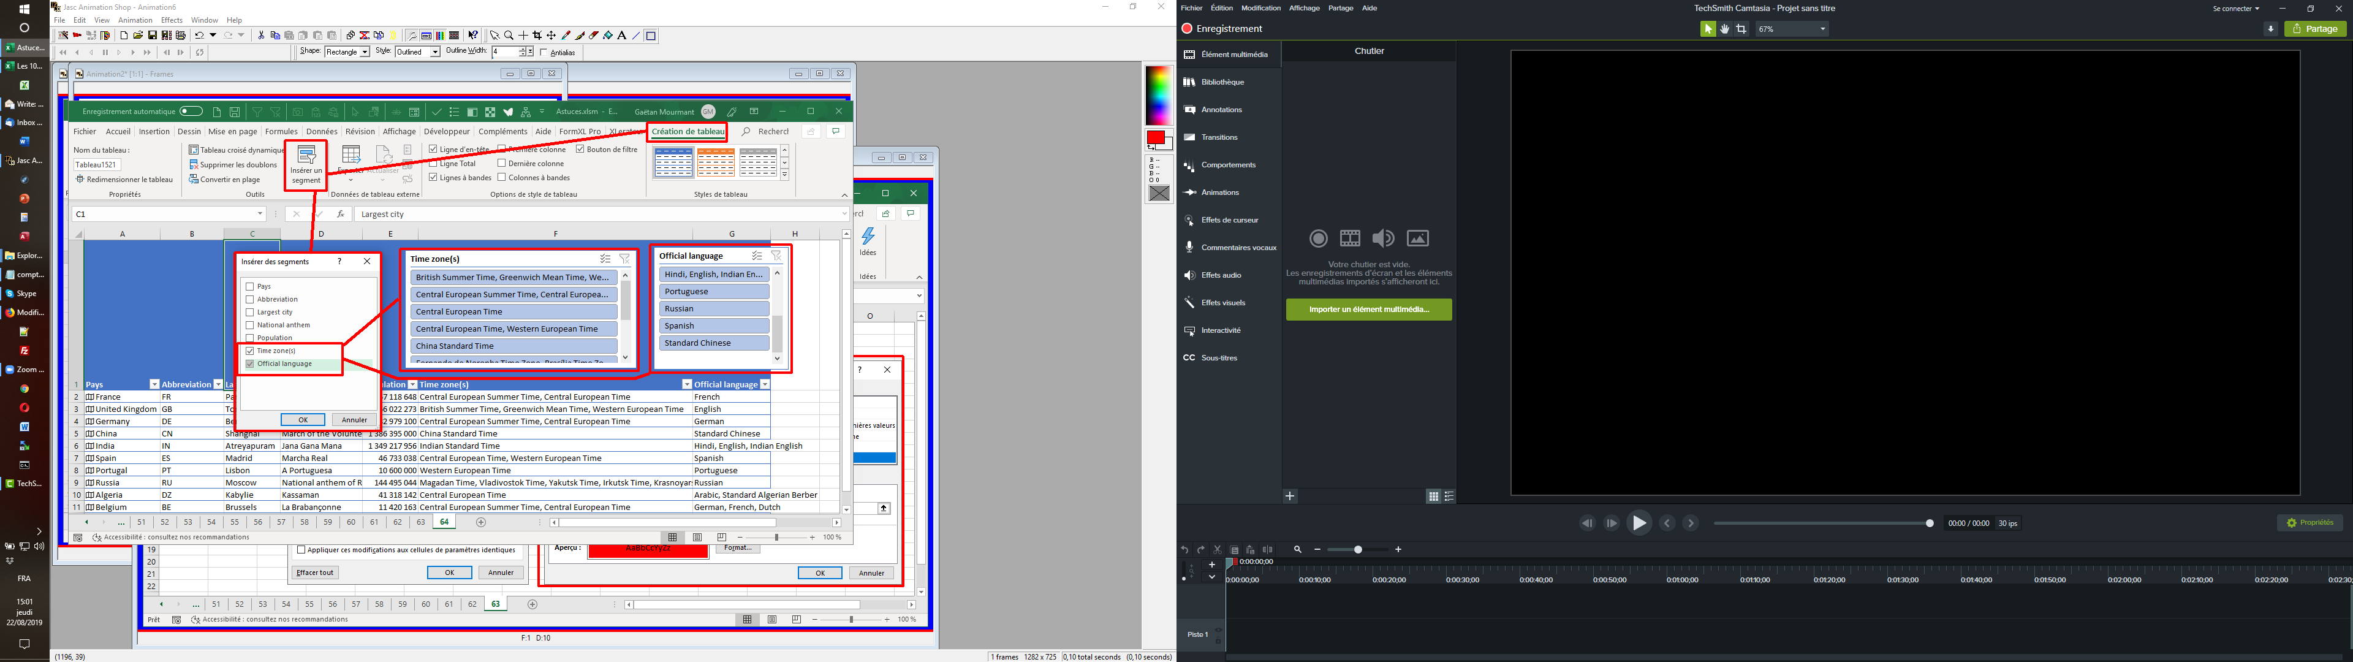Click the Cut scissors icon in Animation Shop
The width and height of the screenshot is (2353, 662).
(261, 36)
